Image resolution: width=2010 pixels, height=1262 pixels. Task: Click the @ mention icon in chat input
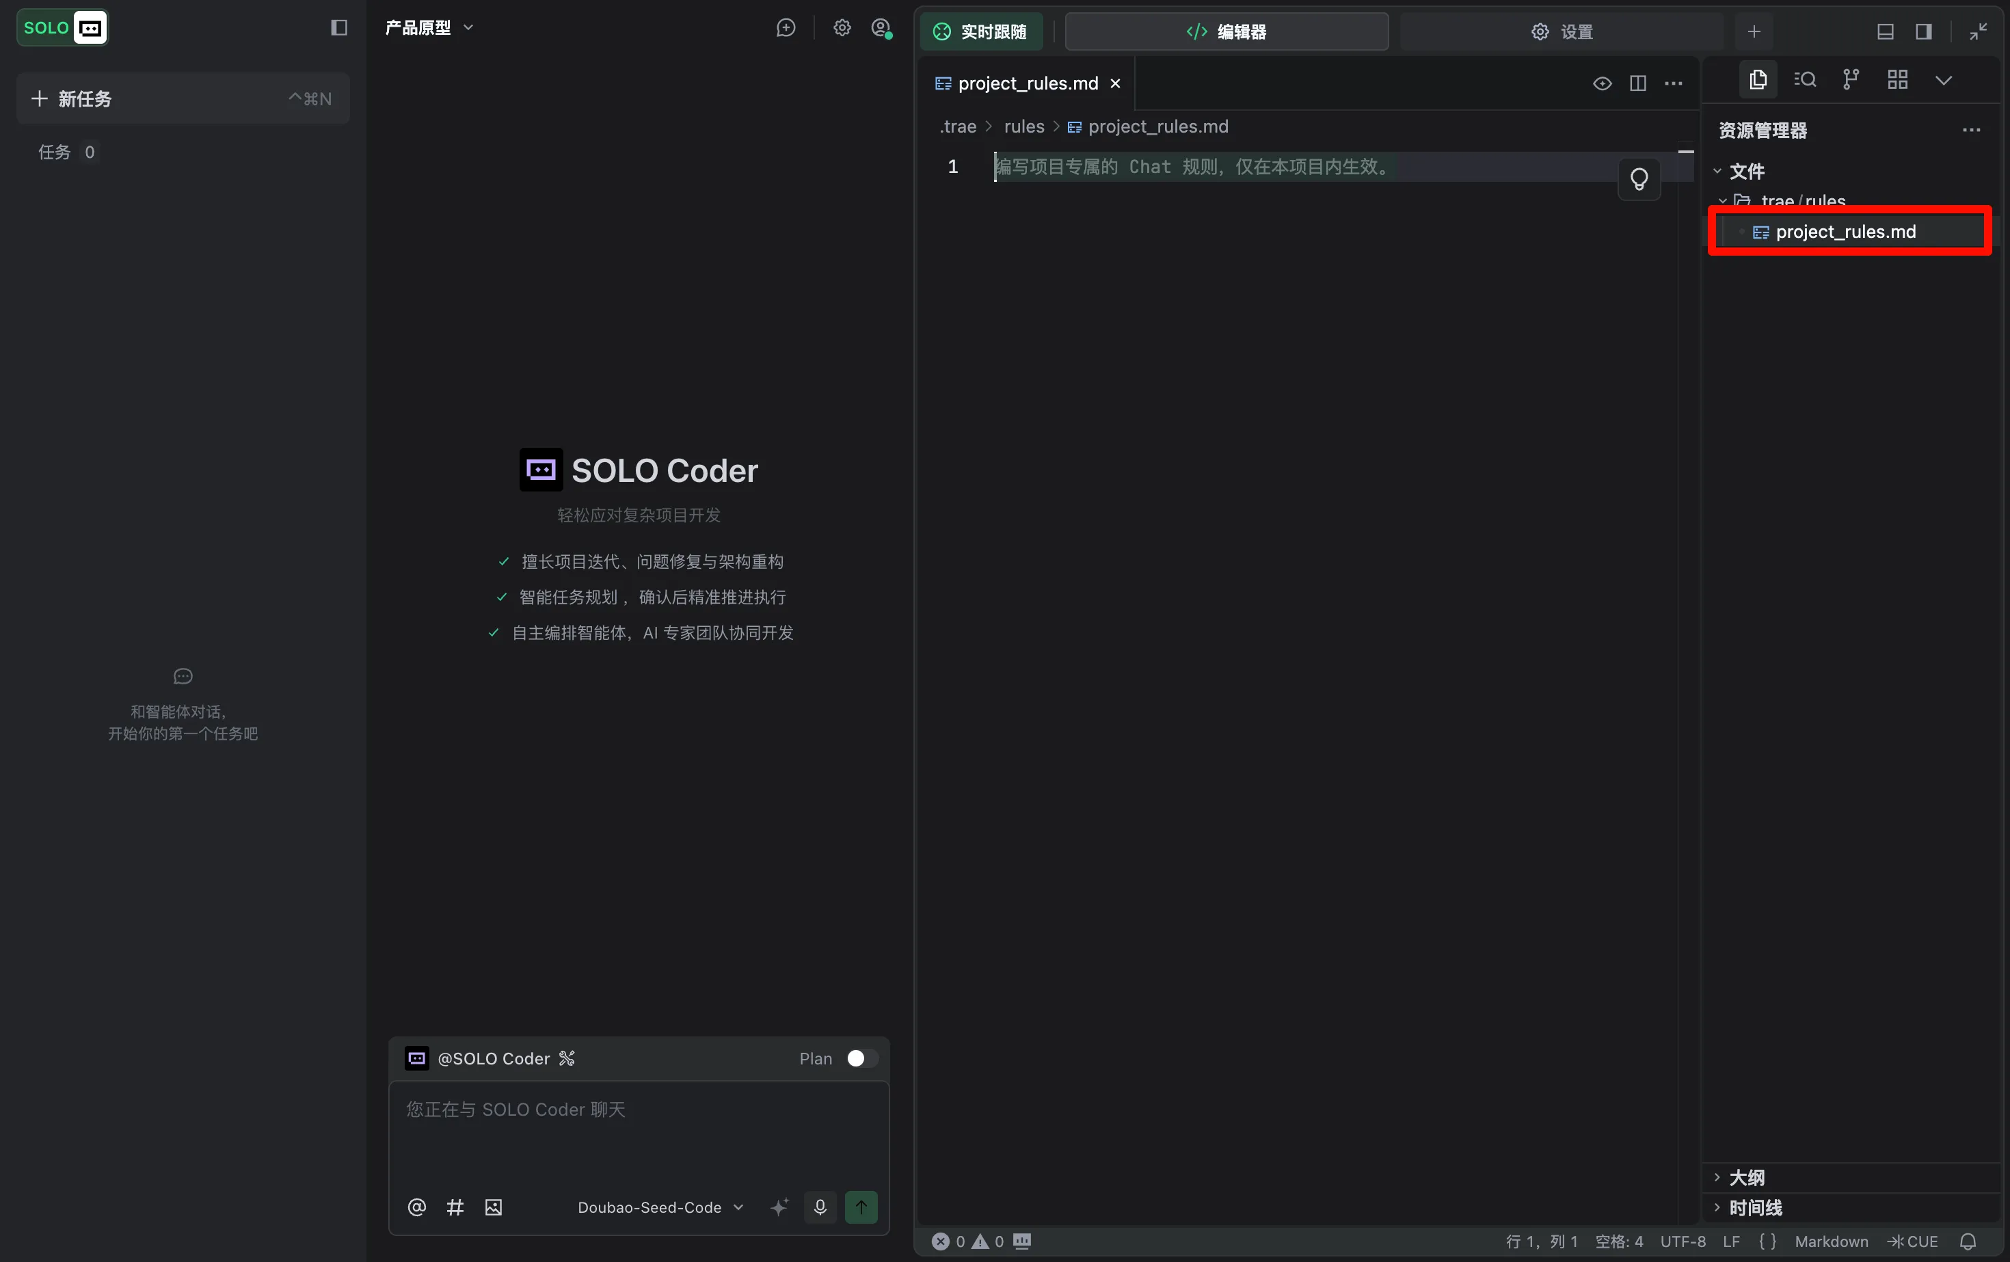click(x=416, y=1207)
